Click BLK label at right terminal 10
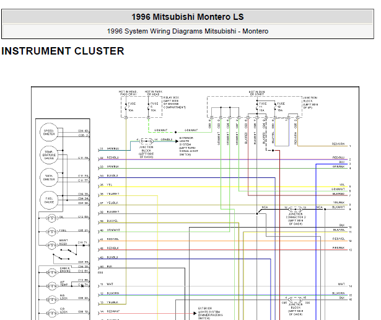 (342, 225)
